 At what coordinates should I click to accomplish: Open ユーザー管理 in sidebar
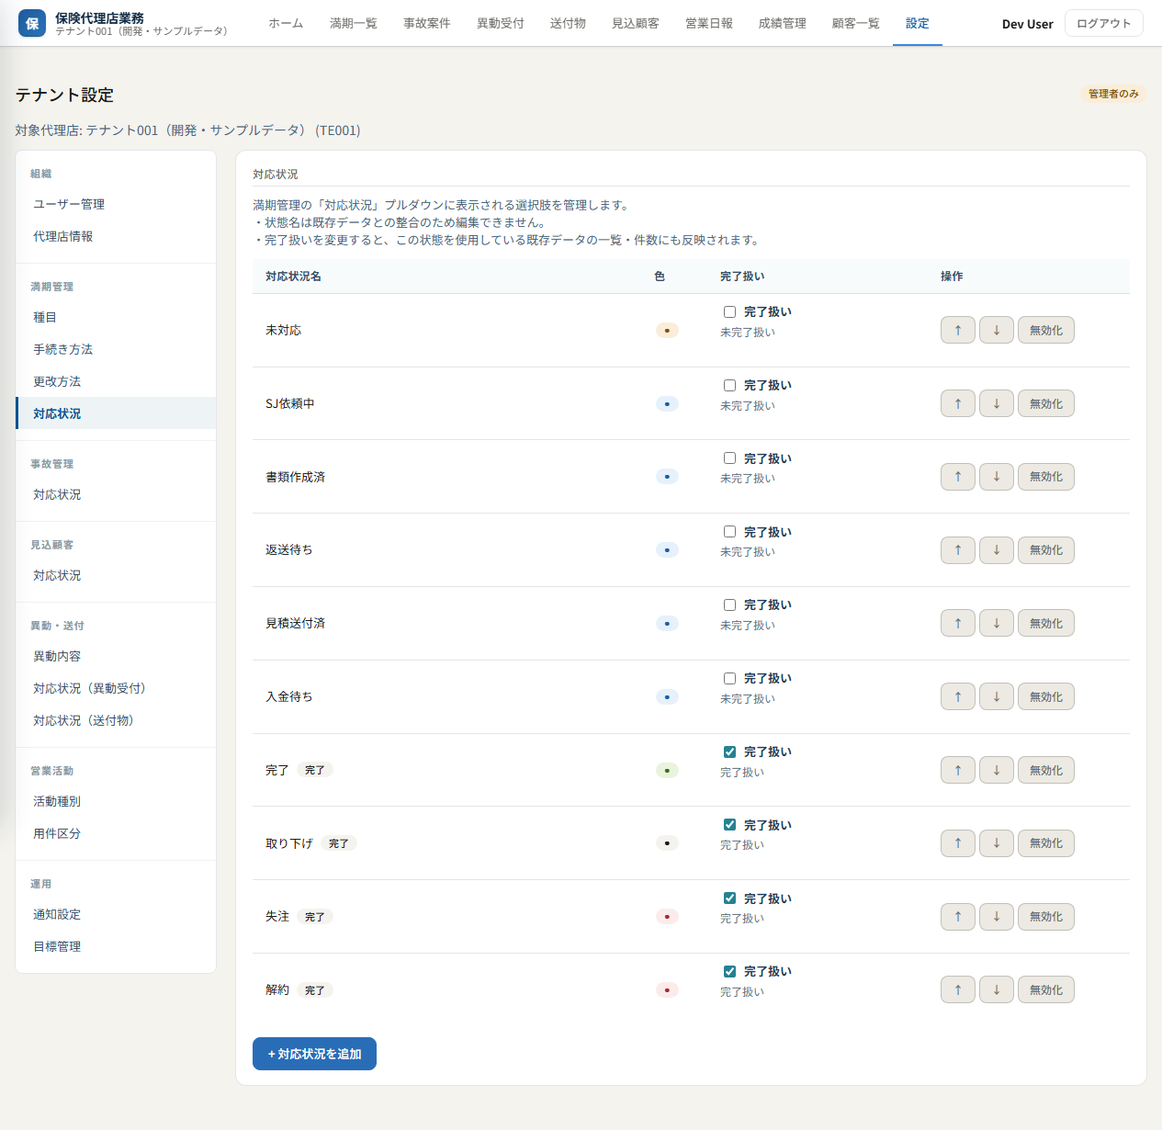click(x=116, y=204)
